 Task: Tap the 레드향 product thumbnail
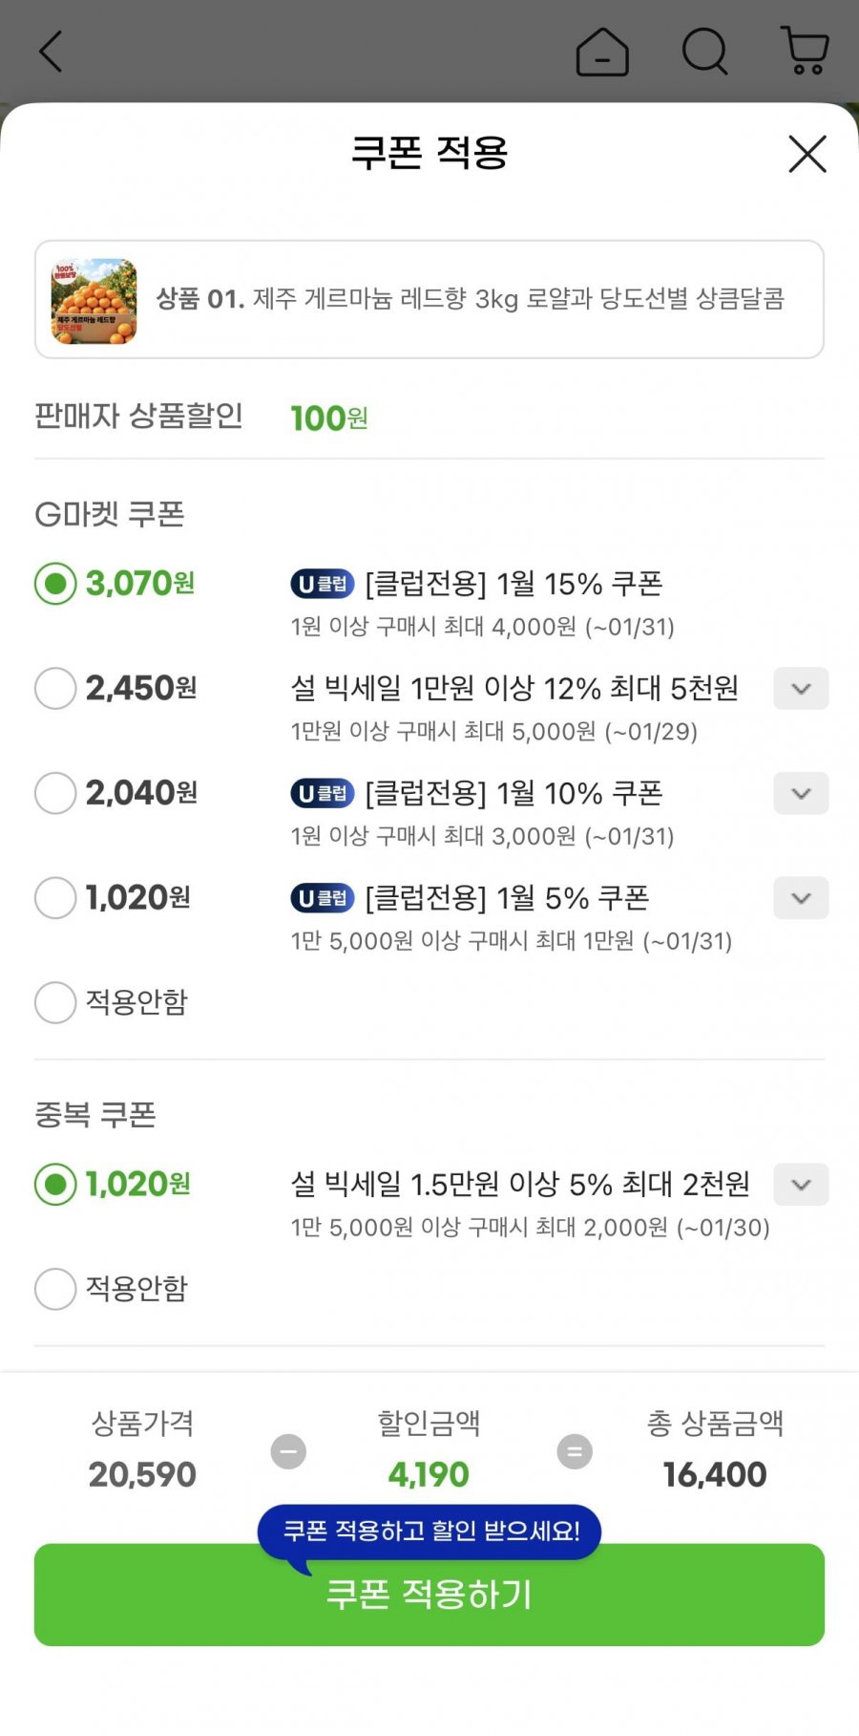(x=94, y=300)
